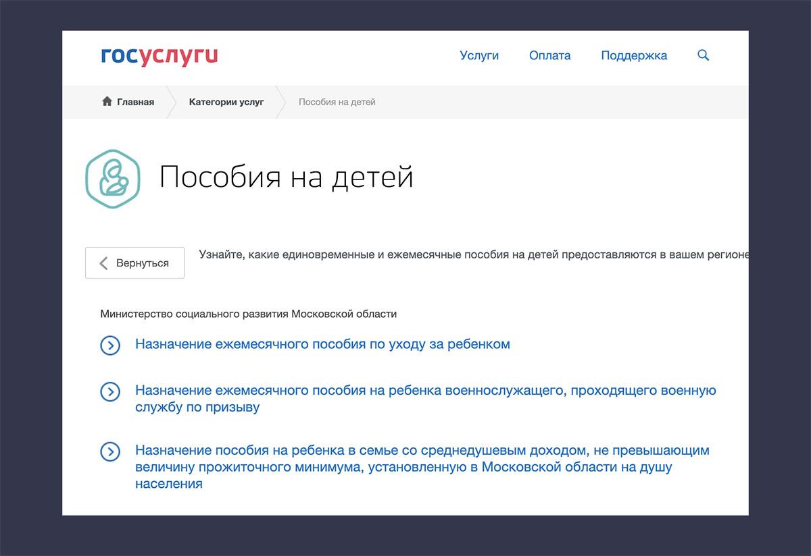The height and width of the screenshot is (556, 811).
Task: Click the home icon in breadcrumbs
Action: point(107,102)
